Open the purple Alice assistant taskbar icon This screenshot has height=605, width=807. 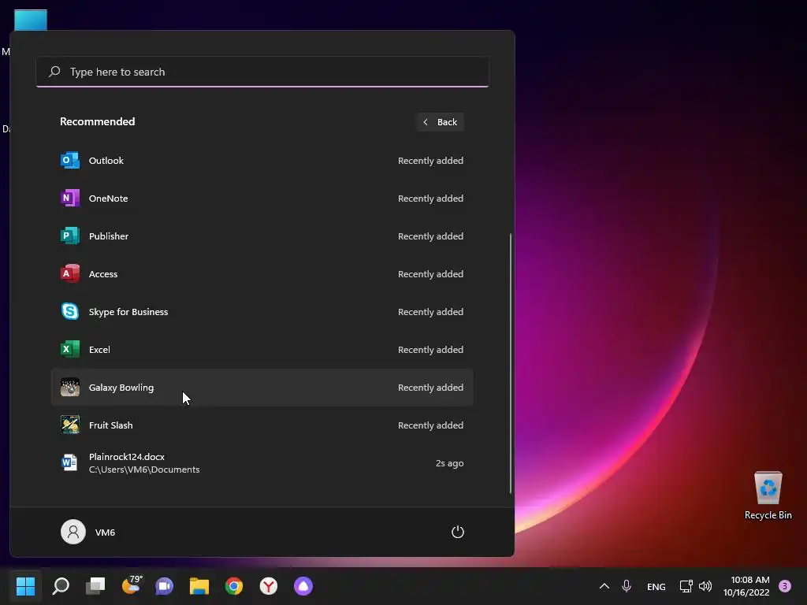click(303, 586)
